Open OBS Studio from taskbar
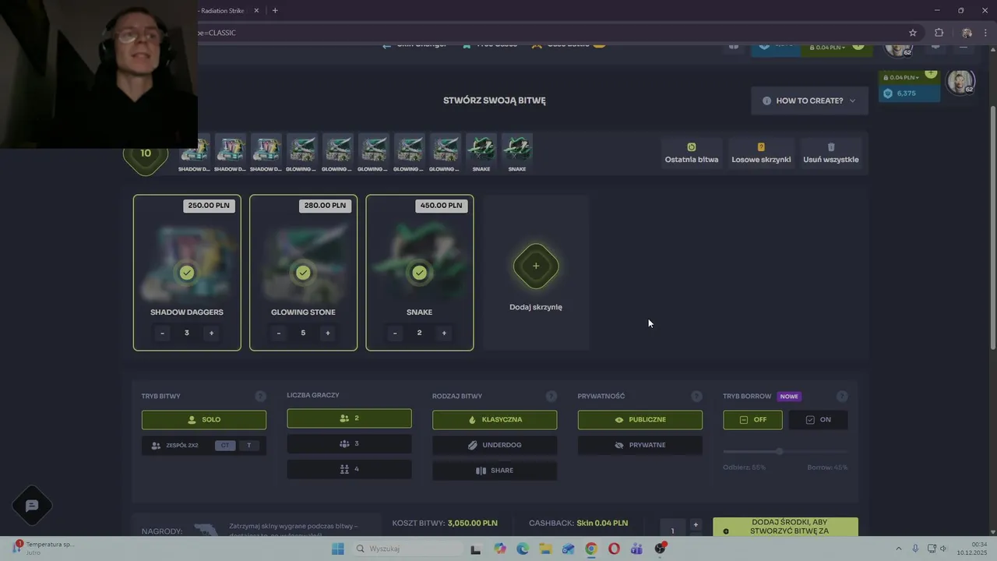This screenshot has height=561, width=997. click(661, 549)
